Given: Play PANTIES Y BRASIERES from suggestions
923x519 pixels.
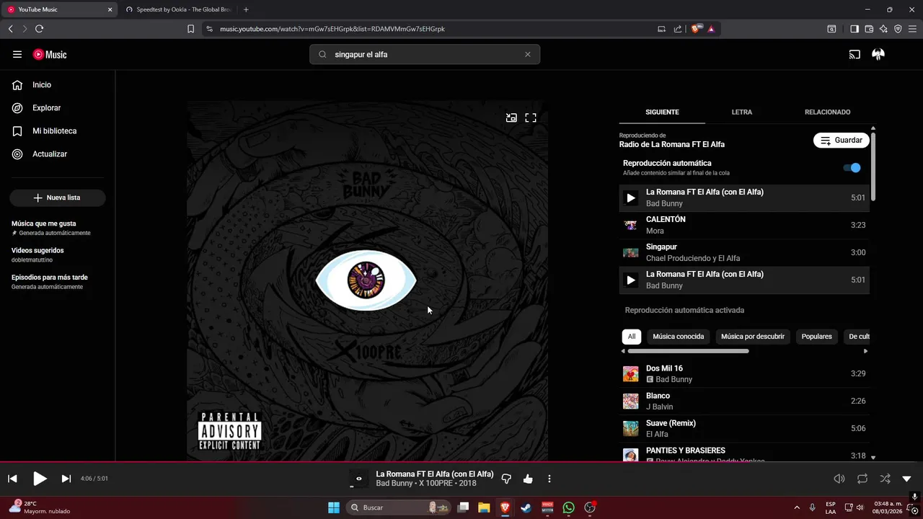Looking at the screenshot, I should point(744,453).
